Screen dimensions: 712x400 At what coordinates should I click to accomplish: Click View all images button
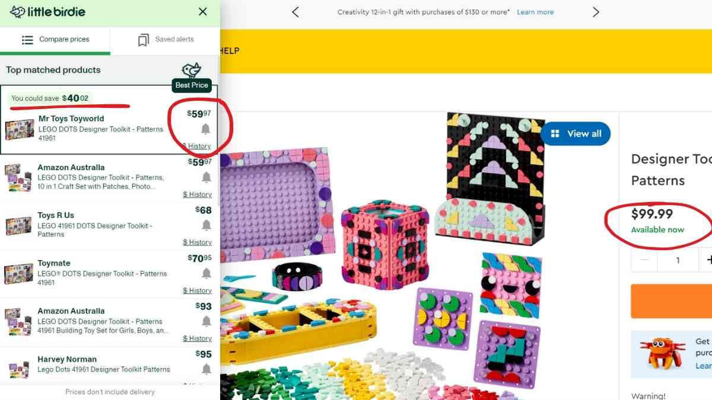coord(576,134)
